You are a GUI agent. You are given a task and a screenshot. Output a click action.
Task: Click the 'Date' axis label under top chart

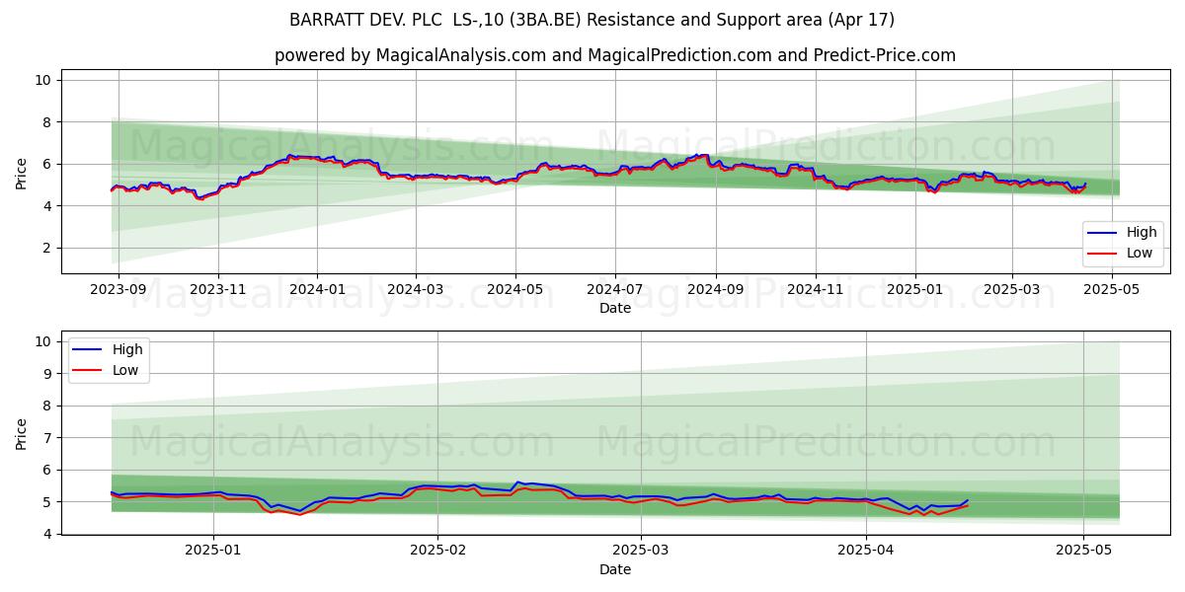pos(615,309)
